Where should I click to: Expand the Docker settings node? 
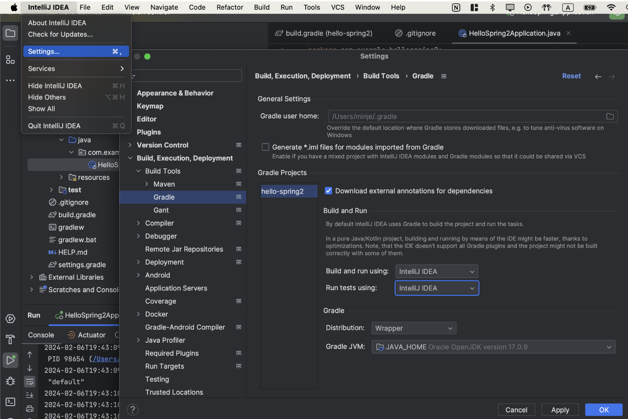pos(138,314)
